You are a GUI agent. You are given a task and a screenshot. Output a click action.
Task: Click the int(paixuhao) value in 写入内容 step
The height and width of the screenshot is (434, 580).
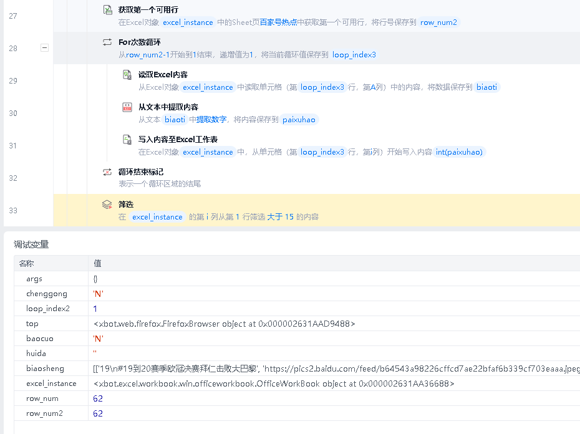pyautogui.click(x=459, y=152)
